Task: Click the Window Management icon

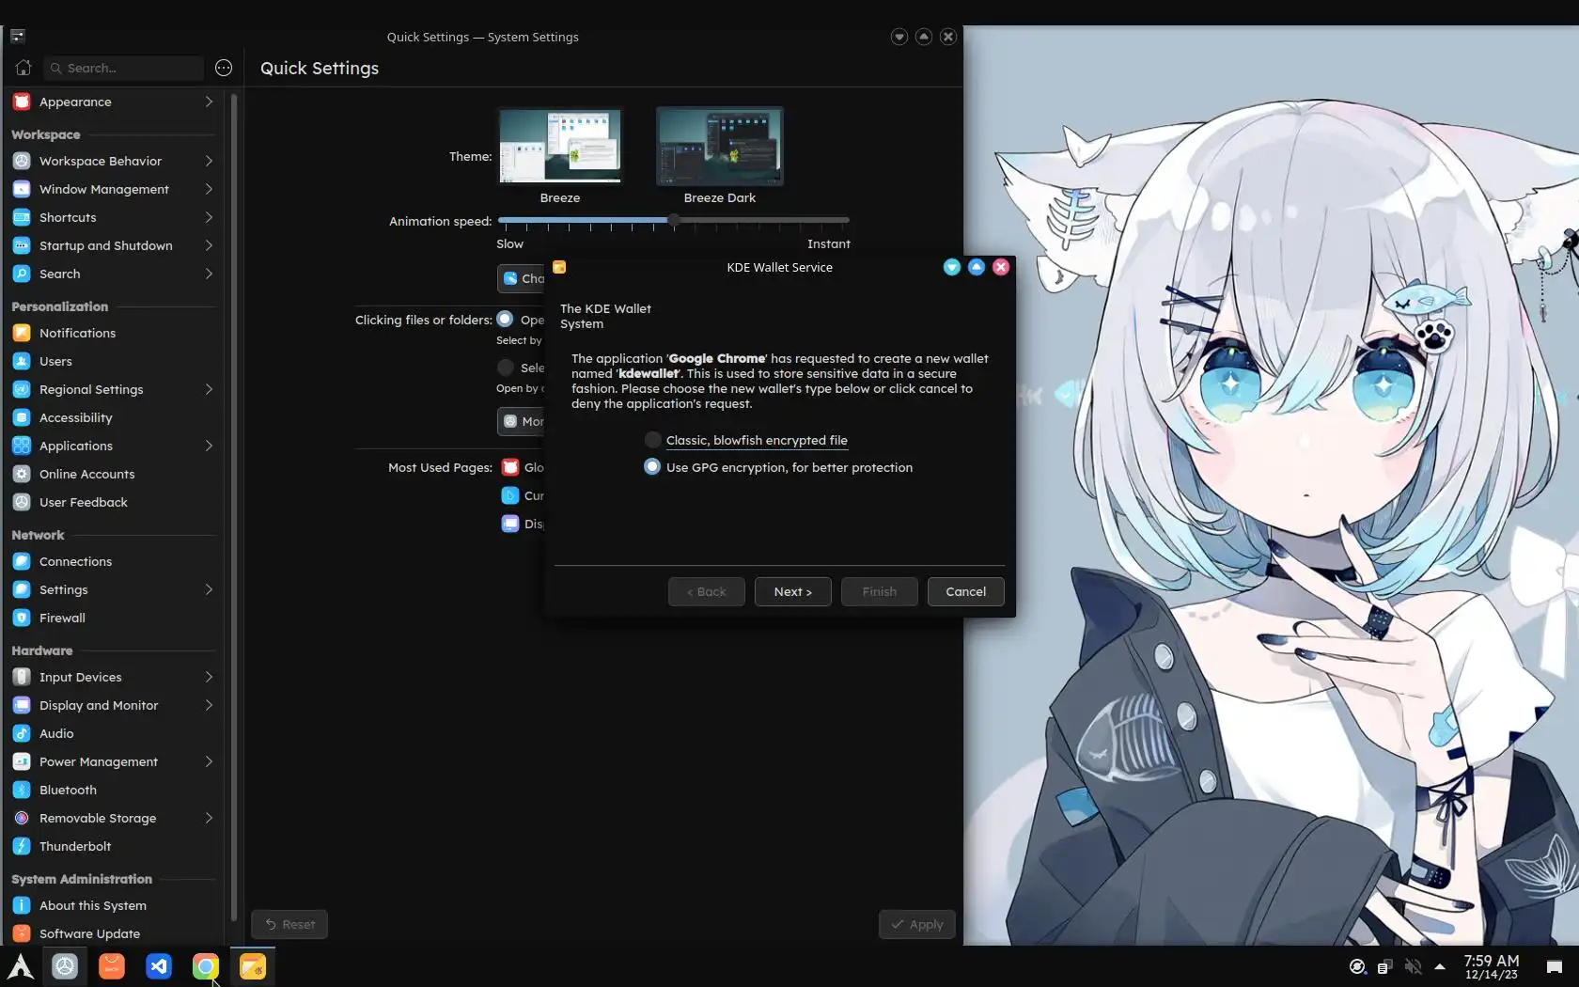Action: point(22,189)
